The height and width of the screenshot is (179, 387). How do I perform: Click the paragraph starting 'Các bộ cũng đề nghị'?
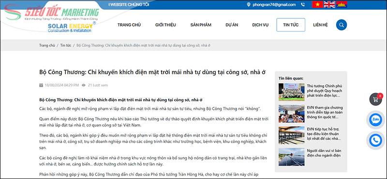pos(153,161)
